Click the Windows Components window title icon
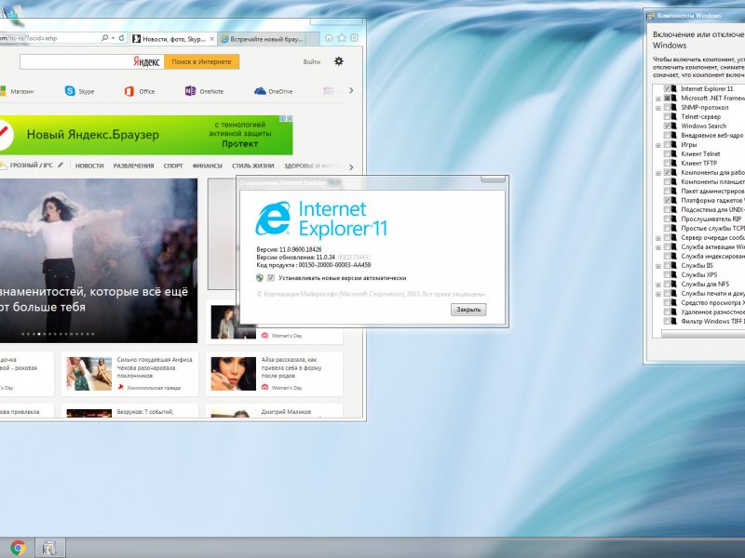Screen dimensions: 745x558 point(651,16)
